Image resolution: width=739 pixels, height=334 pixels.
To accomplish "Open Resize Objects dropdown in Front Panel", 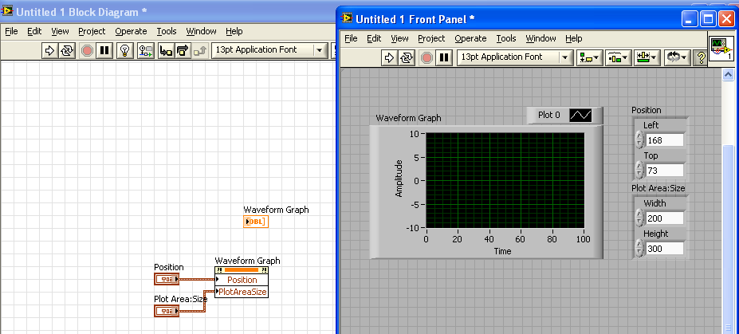I will click(x=647, y=58).
